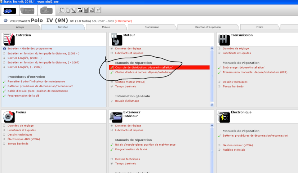298x173 pixels.
Task: Open Électronique ABS (VESA) link
Action: tap(24, 139)
